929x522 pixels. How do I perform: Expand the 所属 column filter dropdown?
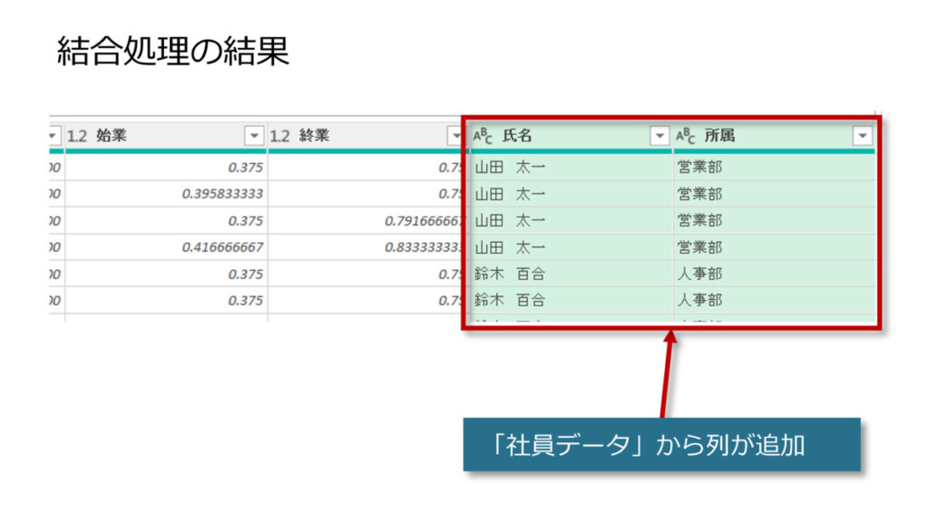pos(862,136)
